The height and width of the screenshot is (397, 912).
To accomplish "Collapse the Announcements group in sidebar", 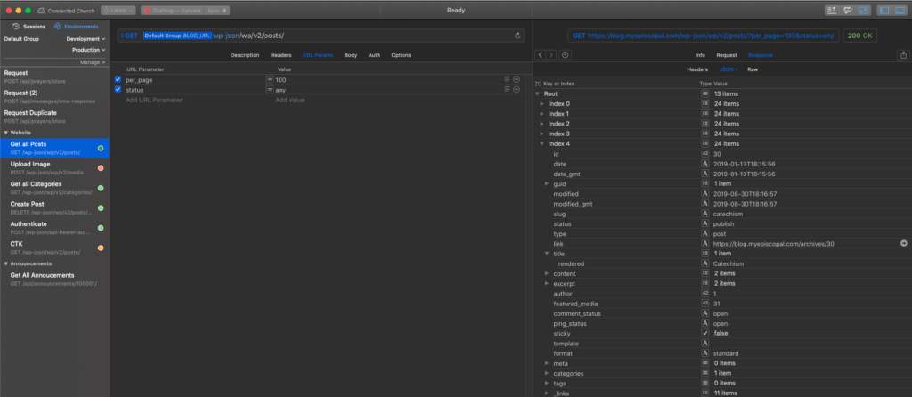I will 6,263.
